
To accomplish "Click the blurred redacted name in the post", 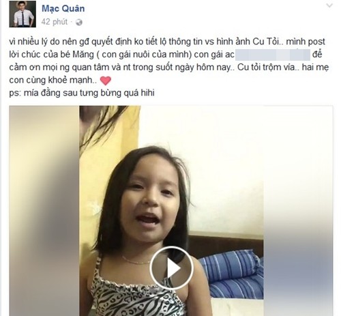I will click(273, 55).
